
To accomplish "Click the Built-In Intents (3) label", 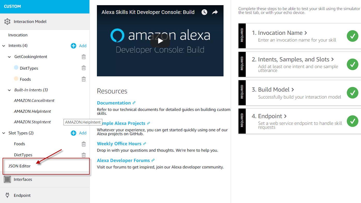I will pyautogui.click(x=31, y=90).
